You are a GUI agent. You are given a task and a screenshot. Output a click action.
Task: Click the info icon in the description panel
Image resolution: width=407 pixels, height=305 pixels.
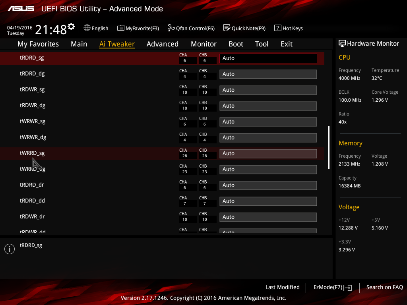click(x=10, y=249)
